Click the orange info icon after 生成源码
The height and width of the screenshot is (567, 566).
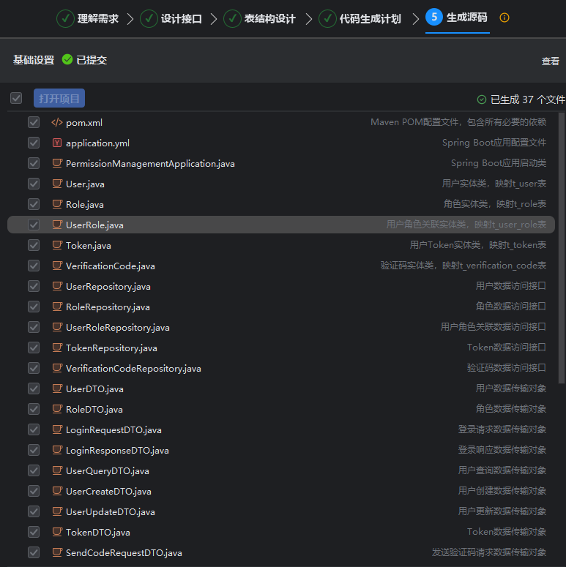point(504,18)
